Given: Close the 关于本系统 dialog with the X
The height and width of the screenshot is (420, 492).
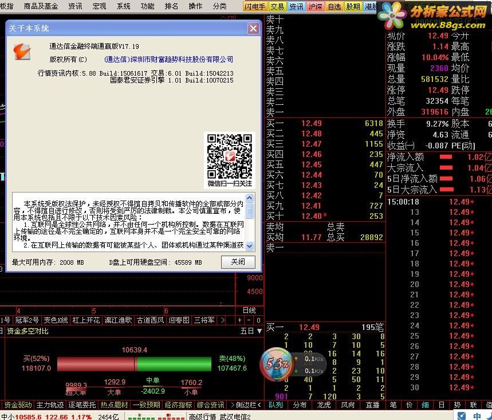Looking at the screenshot, I should tap(253, 29).
